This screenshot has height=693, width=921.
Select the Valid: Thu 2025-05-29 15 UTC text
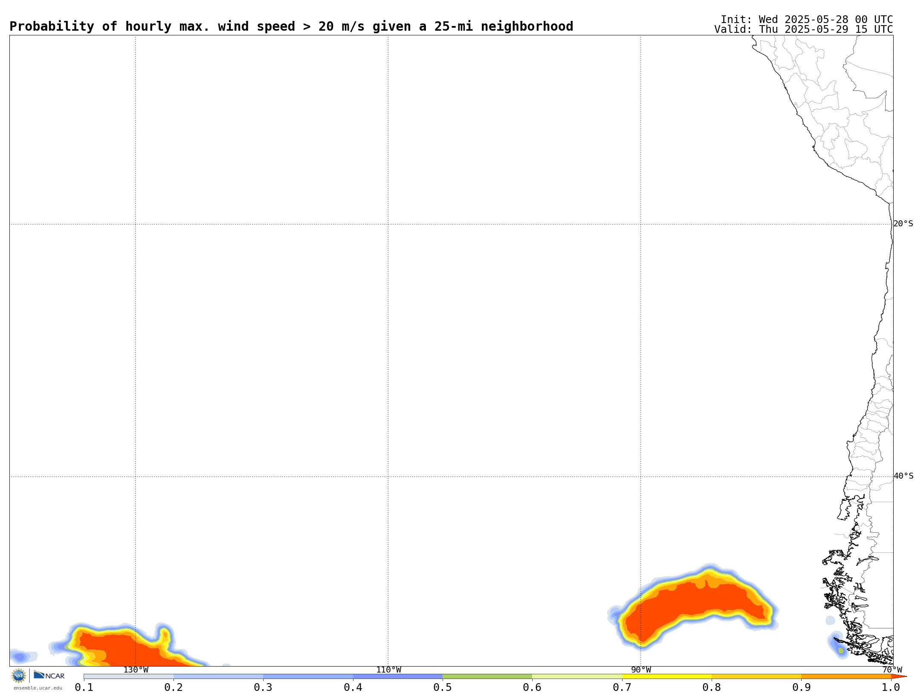(x=803, y=29)
